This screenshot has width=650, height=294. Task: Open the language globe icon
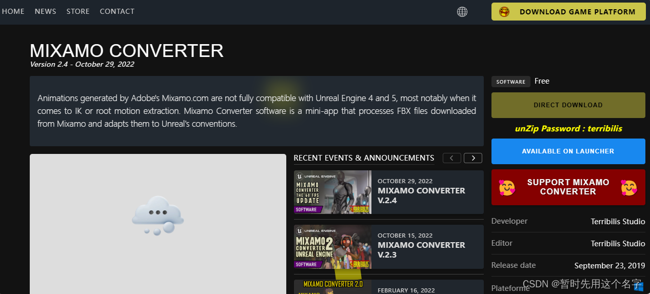click(x=462, y=12)
